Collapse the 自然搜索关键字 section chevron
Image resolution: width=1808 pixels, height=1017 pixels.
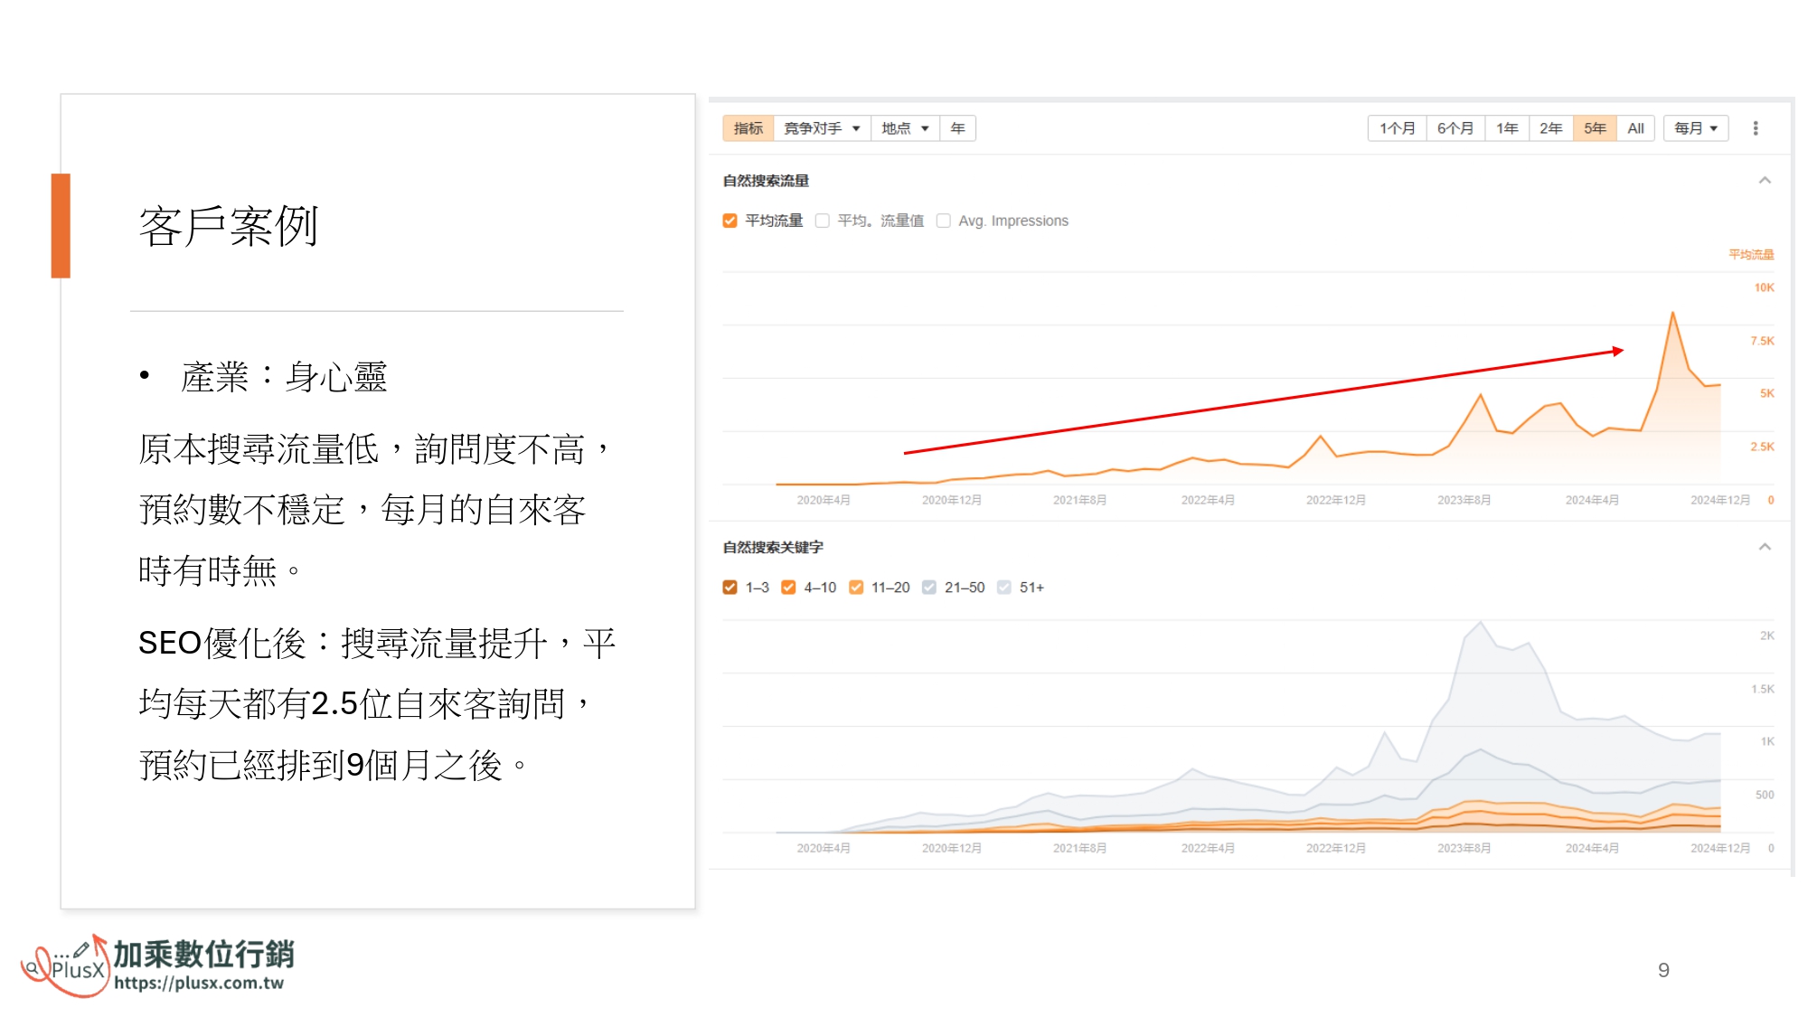pos(1765,547)
